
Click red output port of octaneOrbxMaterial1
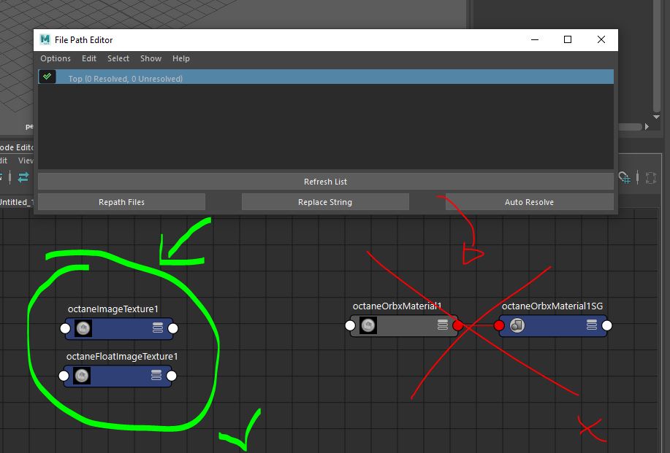(457, 325)
